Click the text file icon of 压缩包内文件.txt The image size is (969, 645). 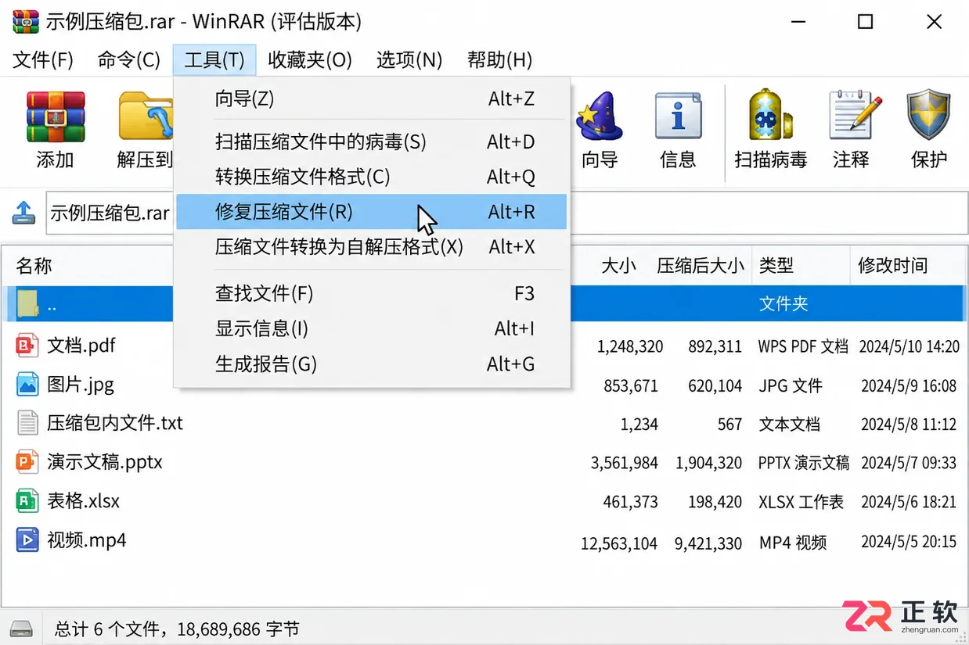tap(27, 423)
